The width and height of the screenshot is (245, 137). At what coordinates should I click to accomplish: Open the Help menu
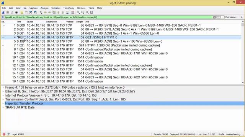pyautogui.click(x=100, y=8)
